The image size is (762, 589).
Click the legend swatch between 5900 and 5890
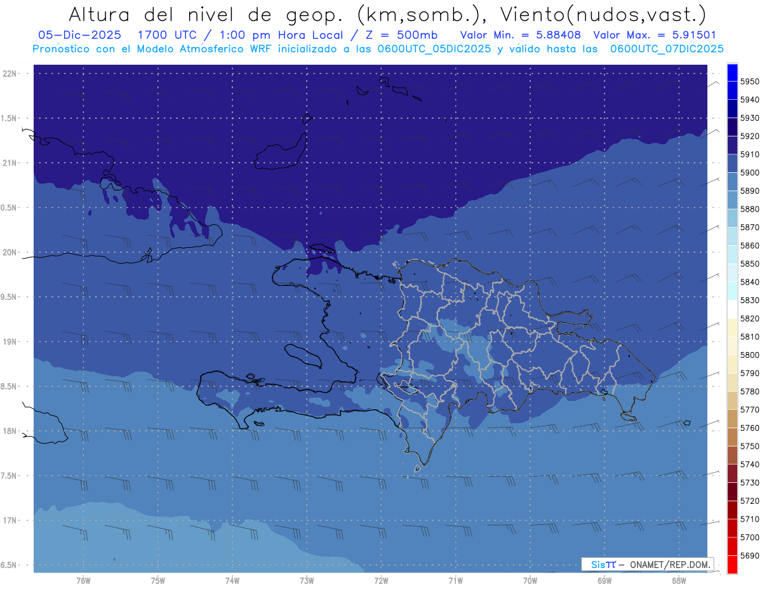coord(732,182)
